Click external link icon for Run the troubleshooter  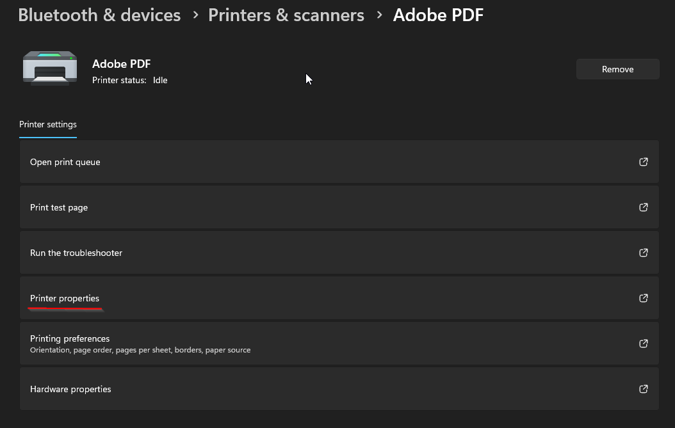[x=643, y=253]
